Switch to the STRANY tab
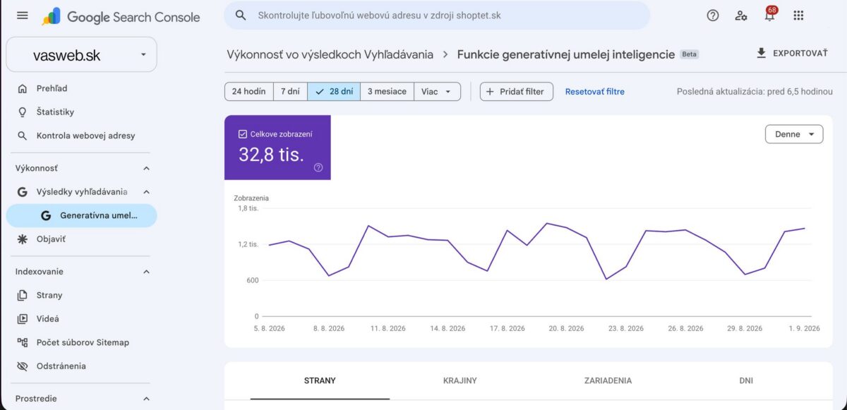 tap(320, 380)
